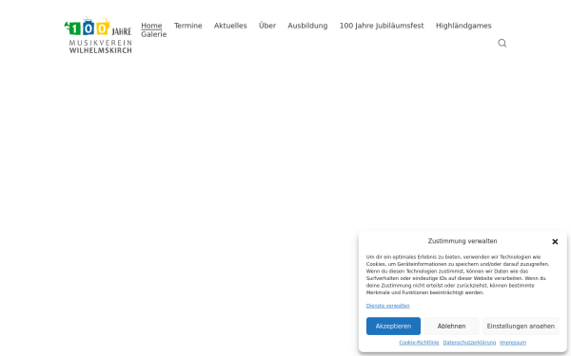Click the Musikverein Wilhelmskirch logo
This screenshot has width=571, height=356.
coord(98,34)
